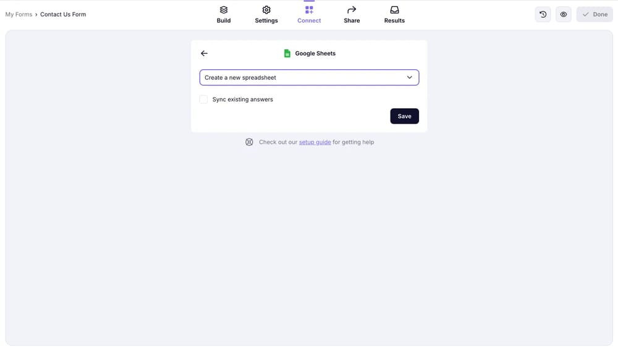Click the green Google Sheets logo
Image resolution: width=618 pixels, height=351 pixels.
287,53
